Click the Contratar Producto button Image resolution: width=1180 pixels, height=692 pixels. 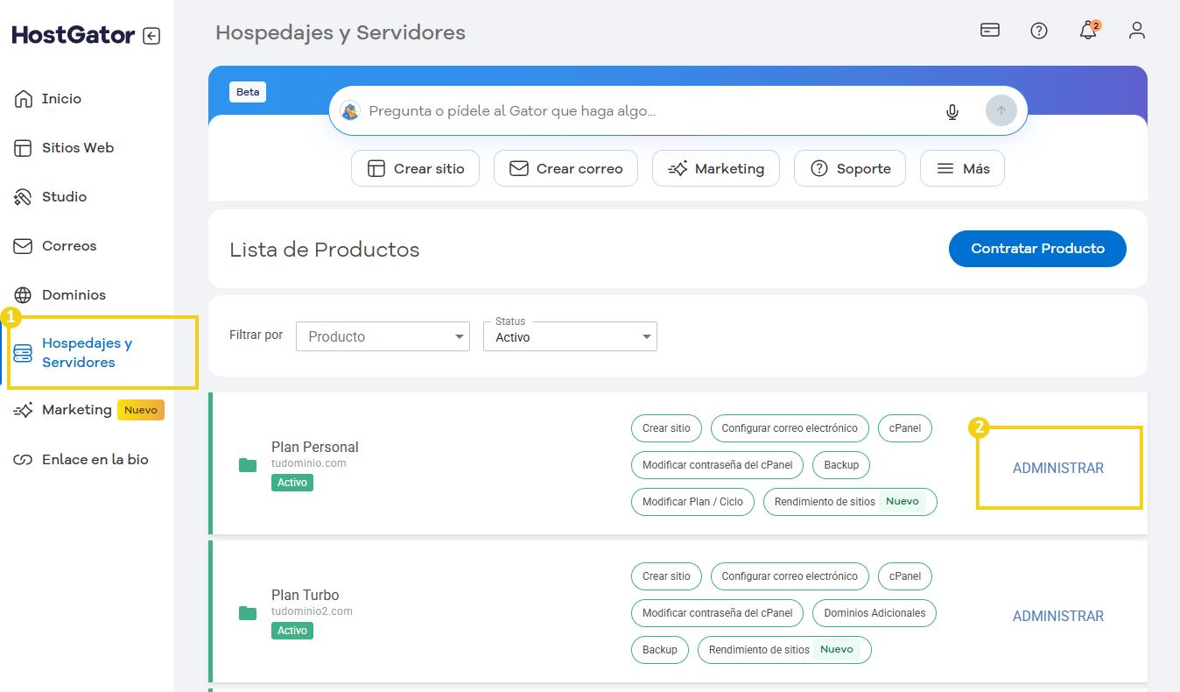click(1037, 249)
